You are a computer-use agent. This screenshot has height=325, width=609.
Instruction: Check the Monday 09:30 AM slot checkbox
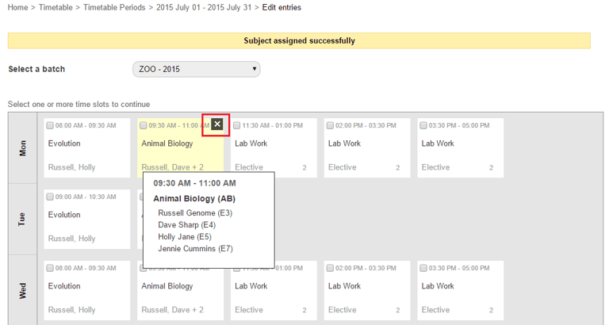tap(144, 125)
